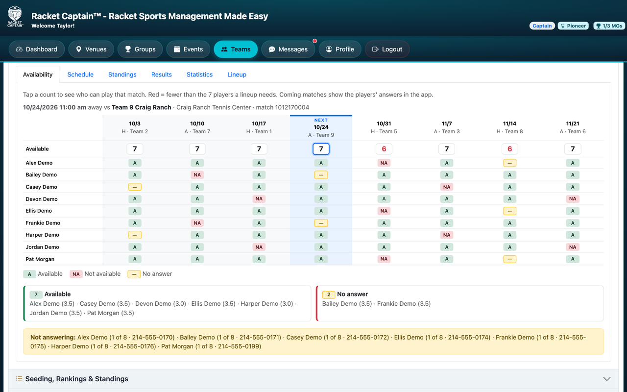Open the Statistics tab

pyautogui.click(x=200, y=74)
